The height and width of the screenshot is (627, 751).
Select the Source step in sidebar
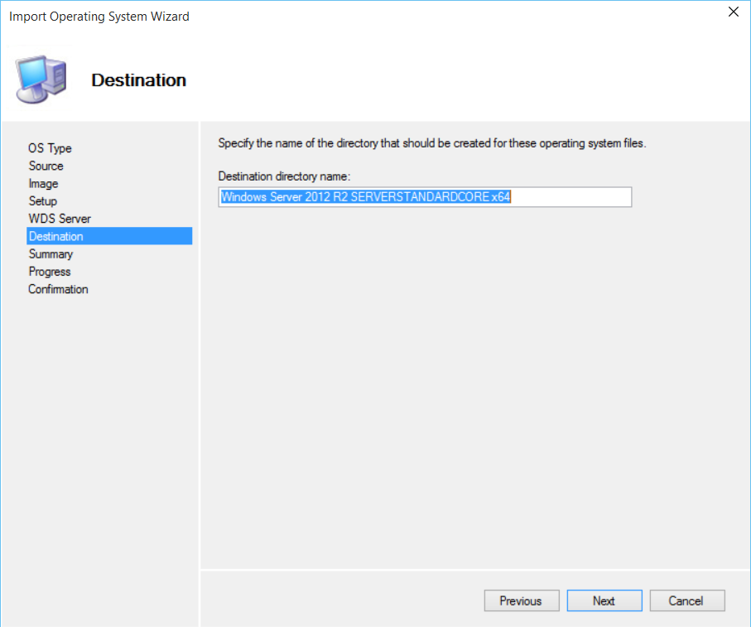coord(46,166)
